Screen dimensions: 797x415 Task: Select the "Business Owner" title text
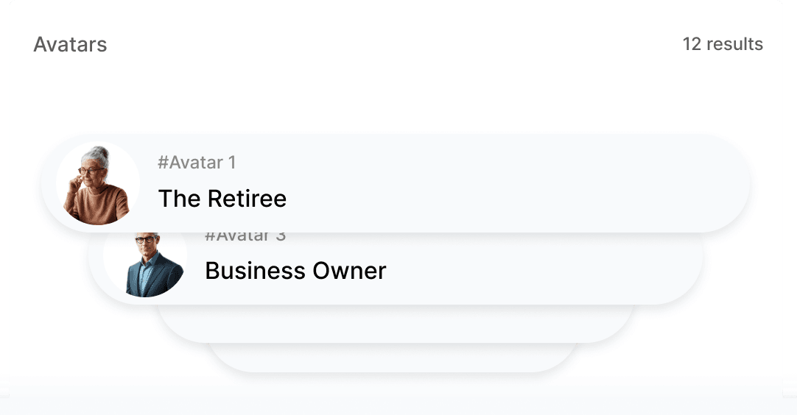[x=295, y=271]
